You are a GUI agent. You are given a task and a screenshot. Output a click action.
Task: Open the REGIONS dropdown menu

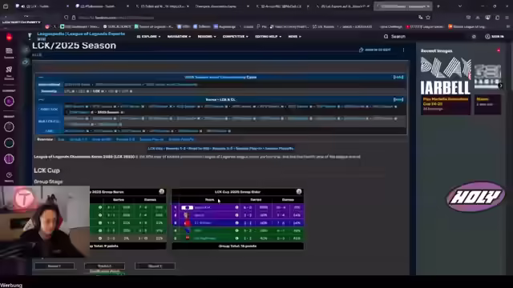click(x=207, y=37)
